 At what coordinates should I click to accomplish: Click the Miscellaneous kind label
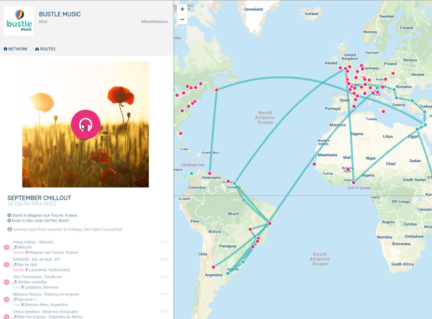point(154,21)
